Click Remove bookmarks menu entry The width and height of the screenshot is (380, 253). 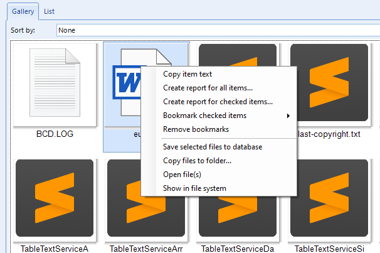pyautogui.click(x=196, y=129)
